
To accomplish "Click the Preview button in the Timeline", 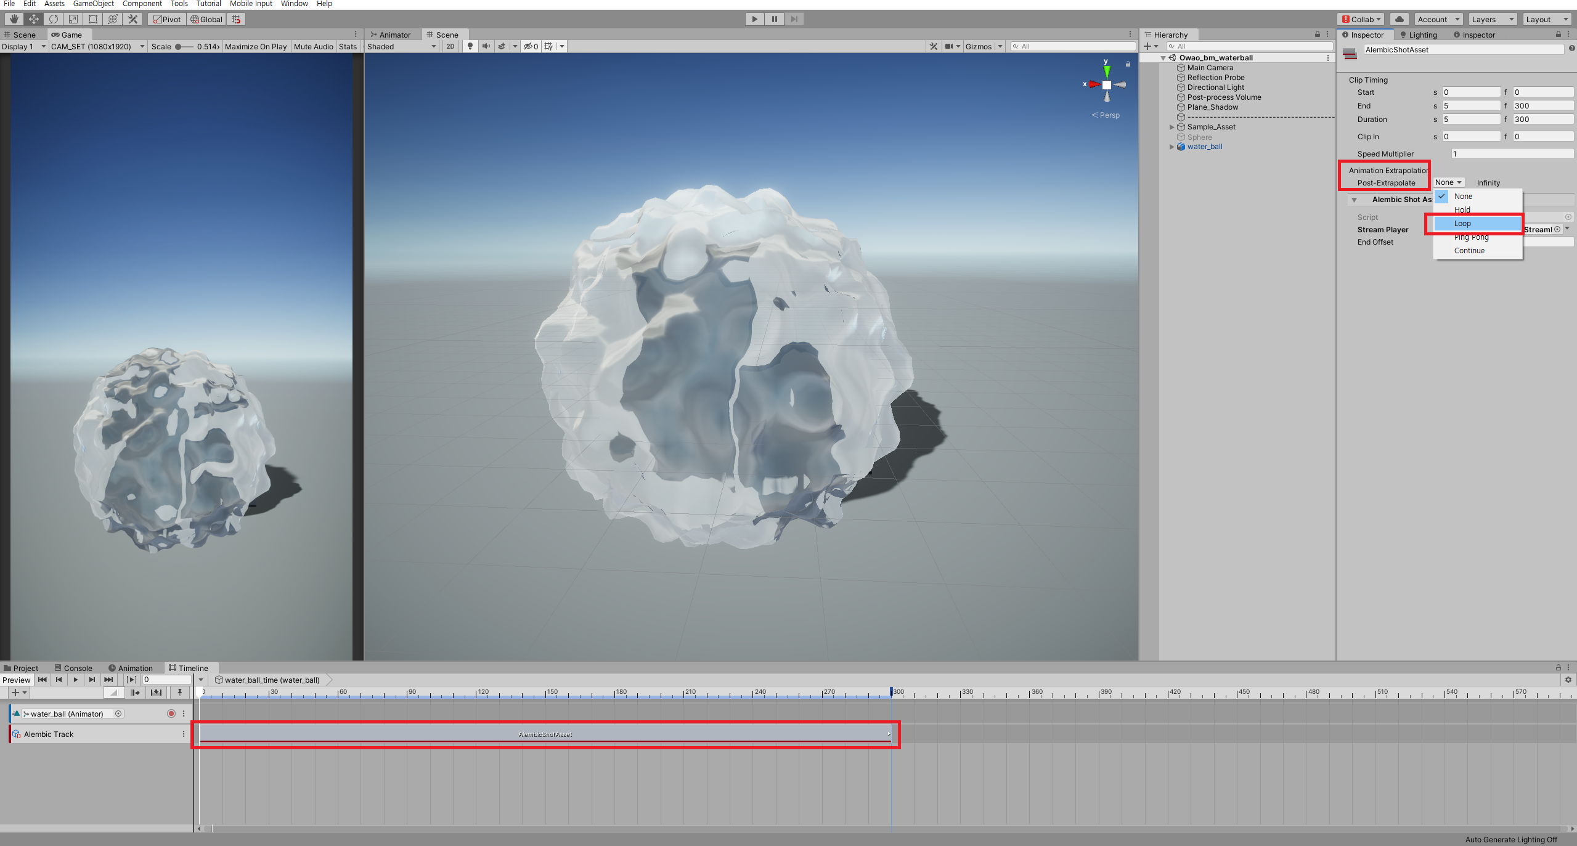I will (16, 680).
